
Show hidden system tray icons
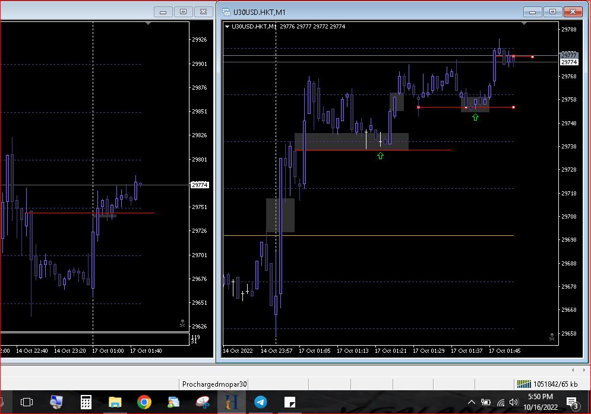(x=471, y=402)
